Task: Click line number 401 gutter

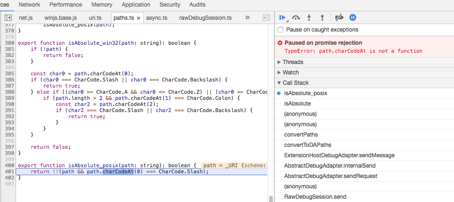Action: pyautogui.click(x=10, y=171)
